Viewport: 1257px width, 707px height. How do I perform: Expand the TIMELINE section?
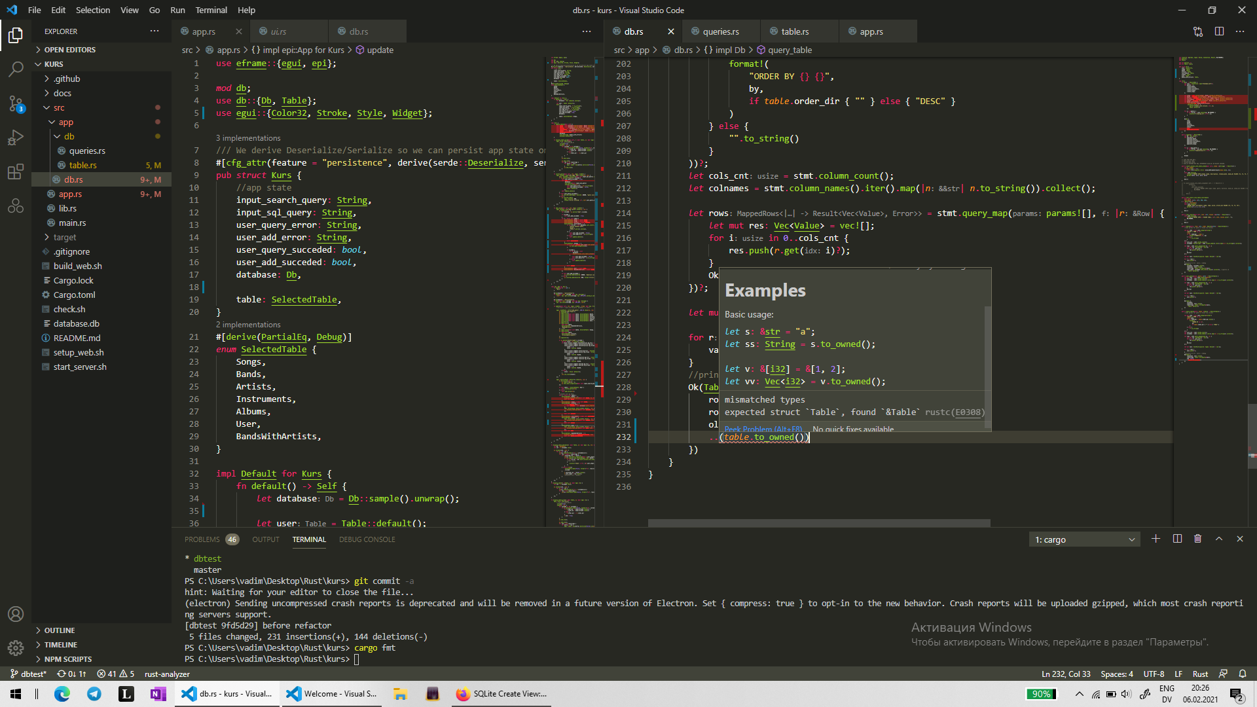(101, 645)
